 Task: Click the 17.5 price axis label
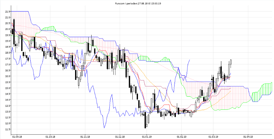click(7, 58)
